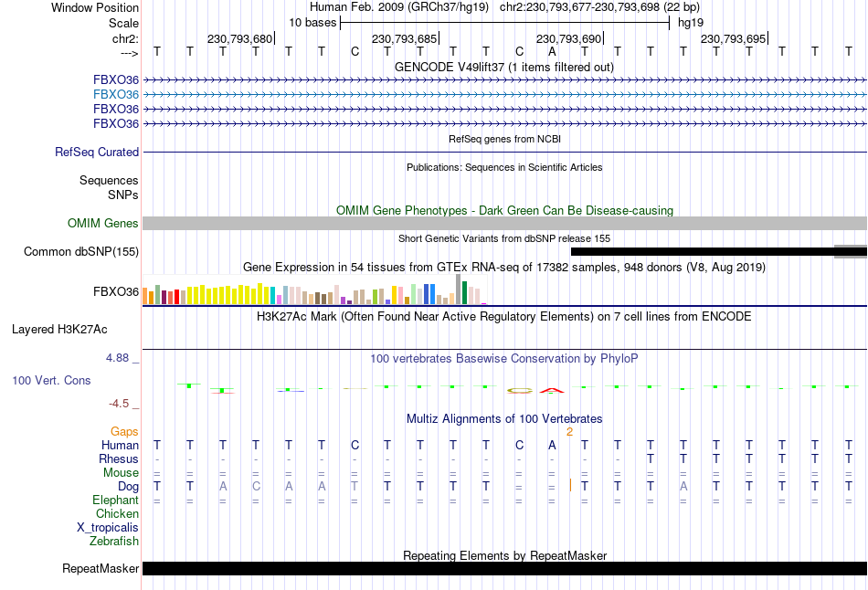Click the SNPs publications track label
Screen dimensions: 868x590
coord(123,195)
